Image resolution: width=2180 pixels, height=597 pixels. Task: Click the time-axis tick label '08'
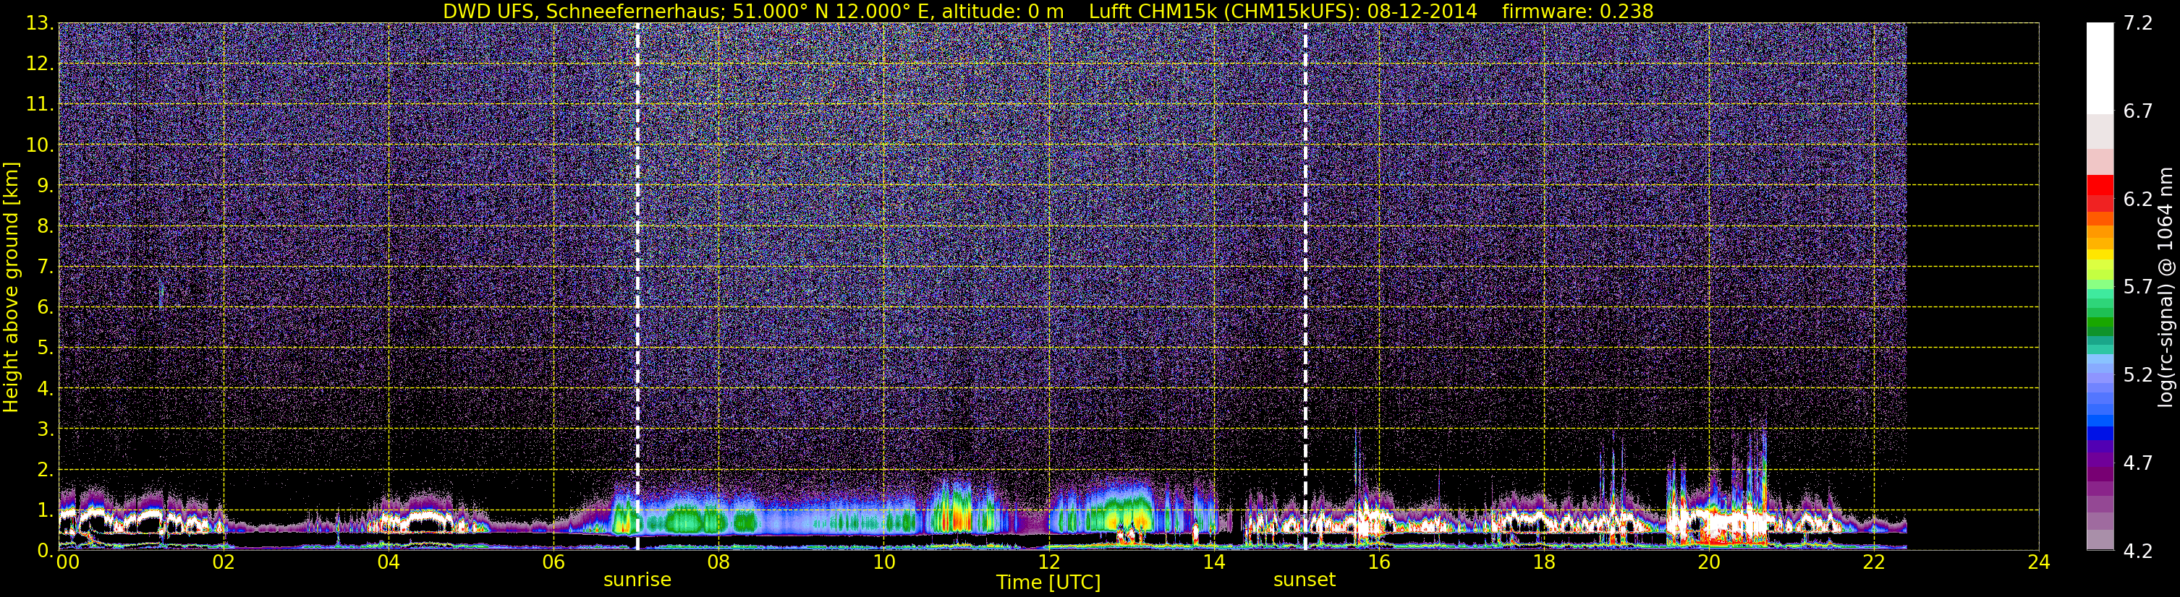718,562
